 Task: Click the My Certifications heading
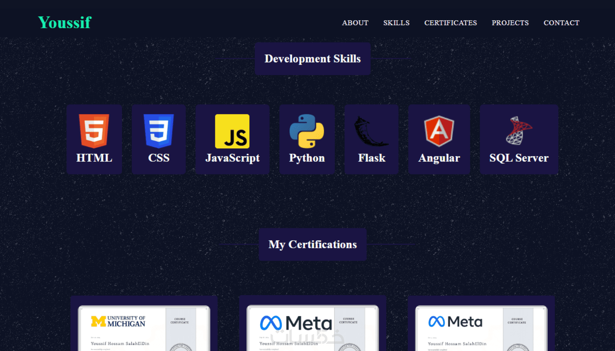coord(313,245)
